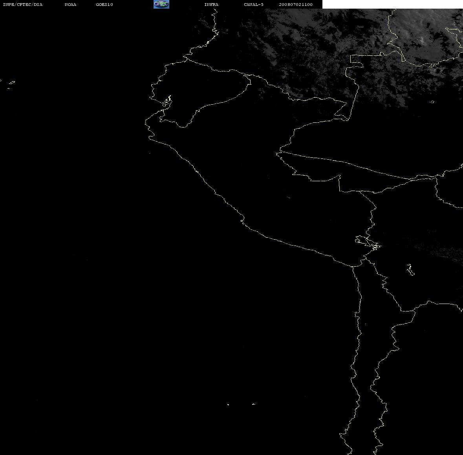Image resolution: width=463 pixels, height=455 pixels.
Task: Click the 'GOES10' satellite label
Action: (104, 4)
